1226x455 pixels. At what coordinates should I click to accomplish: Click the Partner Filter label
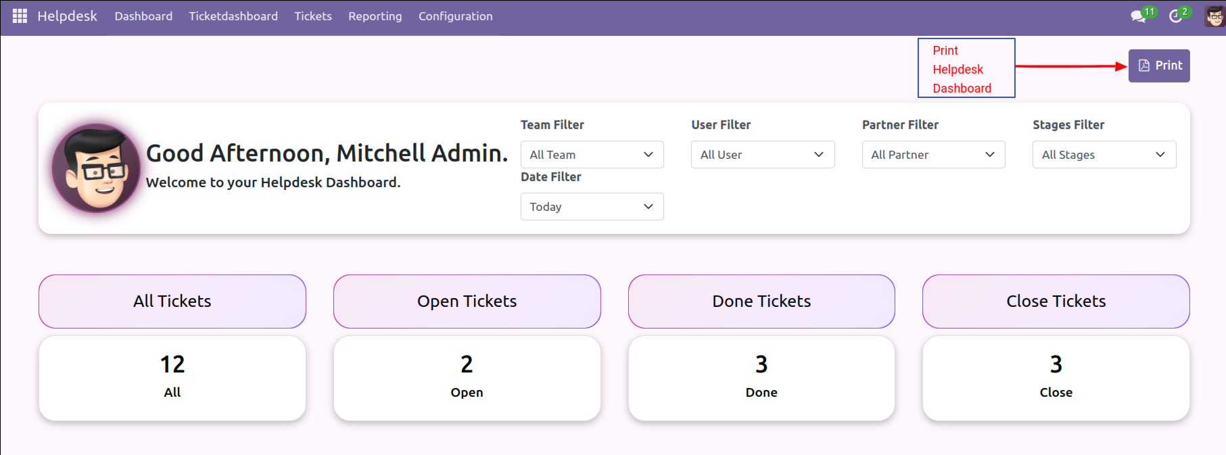point(900,125)
